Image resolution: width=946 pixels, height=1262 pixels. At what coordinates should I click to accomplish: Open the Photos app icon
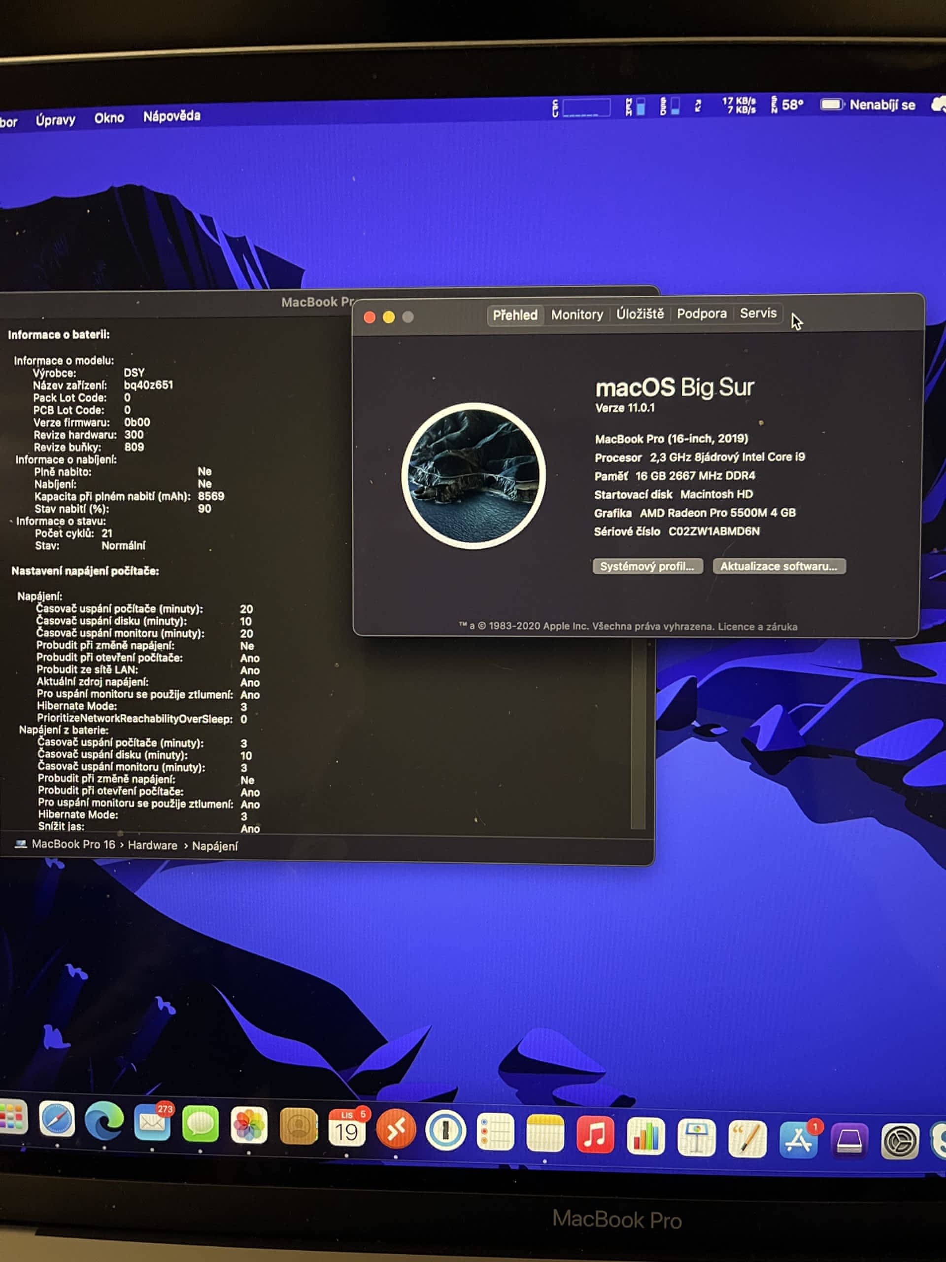[x=249, y=1125]
